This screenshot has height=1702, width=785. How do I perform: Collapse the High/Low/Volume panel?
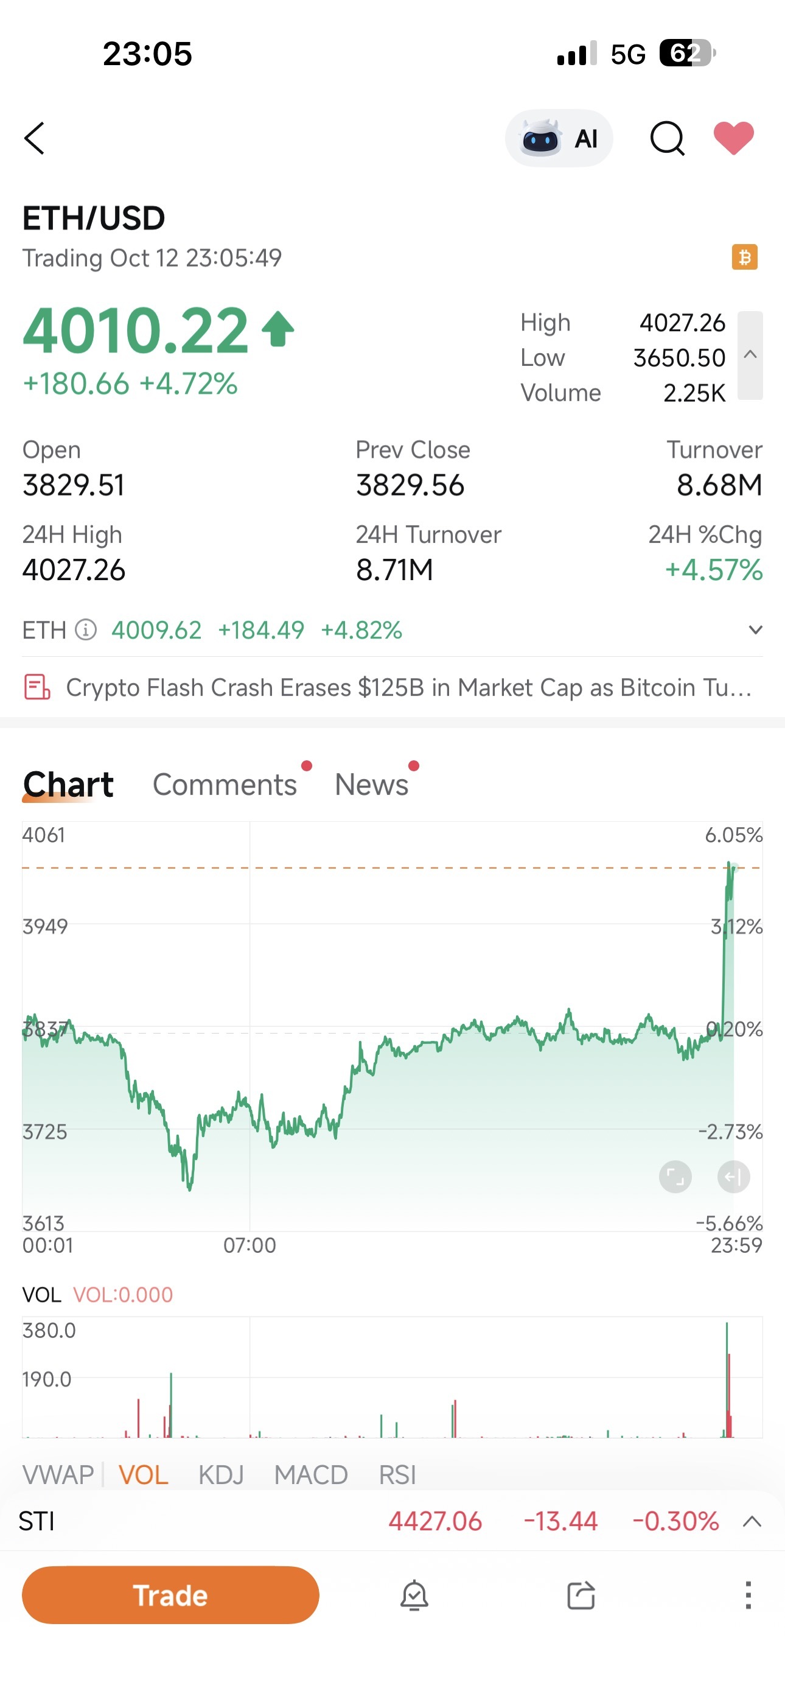pos(751,355)
